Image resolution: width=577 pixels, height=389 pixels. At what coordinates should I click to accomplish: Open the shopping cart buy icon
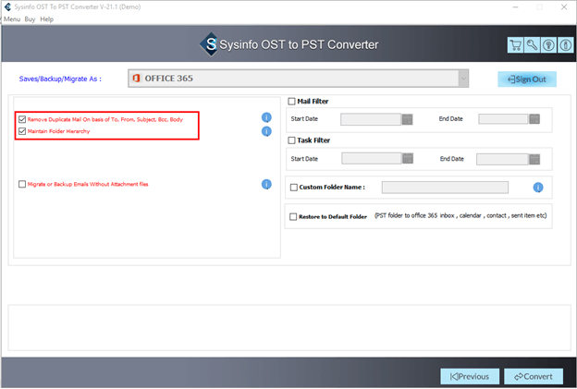point(515,45)
